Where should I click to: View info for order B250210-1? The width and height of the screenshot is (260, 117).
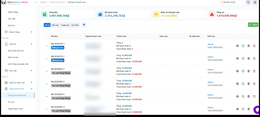[243, 59]
